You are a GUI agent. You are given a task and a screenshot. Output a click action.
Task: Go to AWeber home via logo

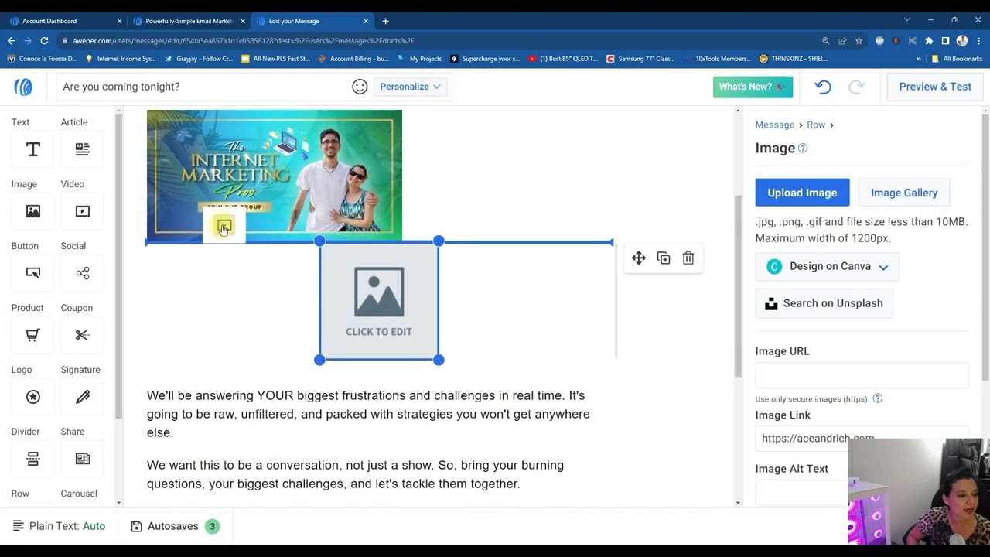click(x=23, y=87)
